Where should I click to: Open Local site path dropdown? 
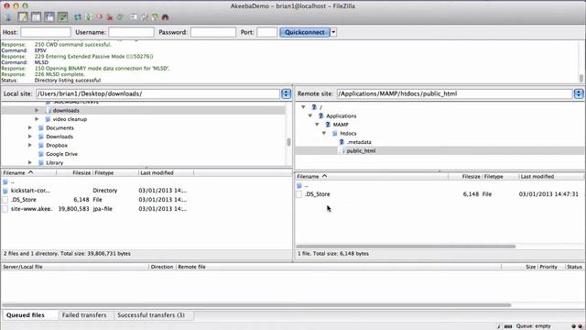[287, 93]
